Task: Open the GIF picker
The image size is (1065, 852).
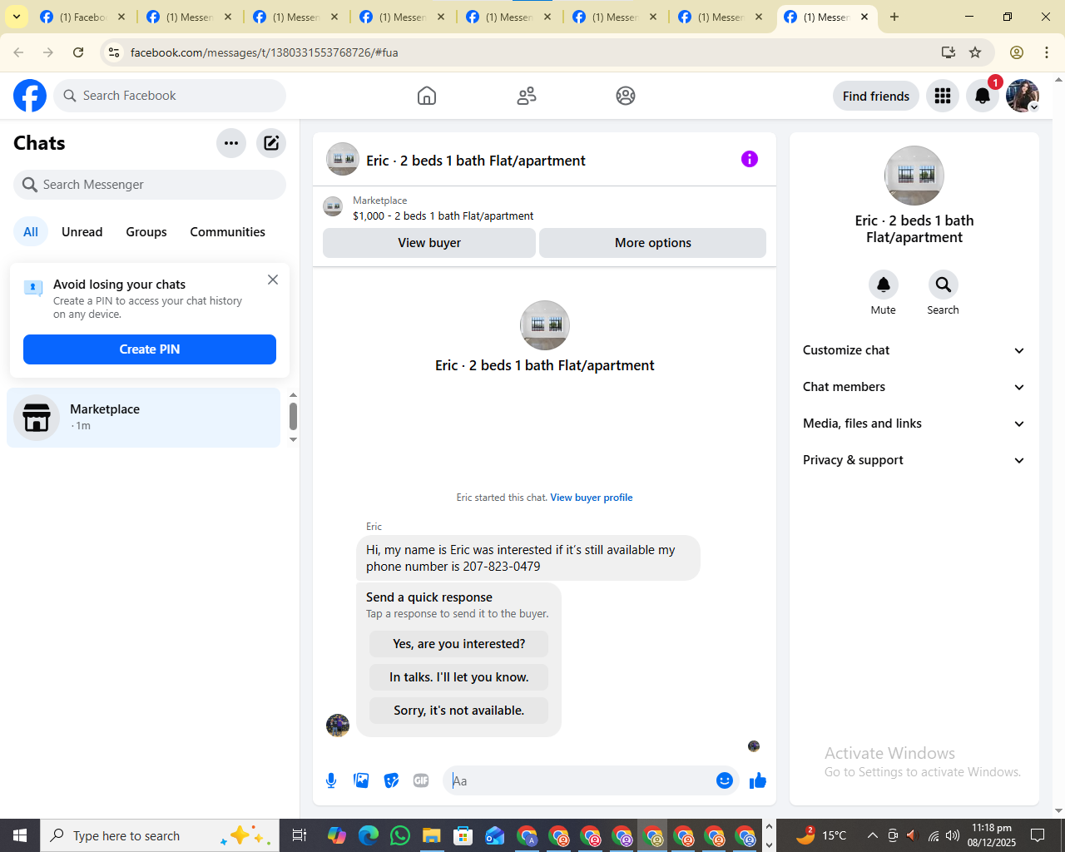Action: [421, 780]
